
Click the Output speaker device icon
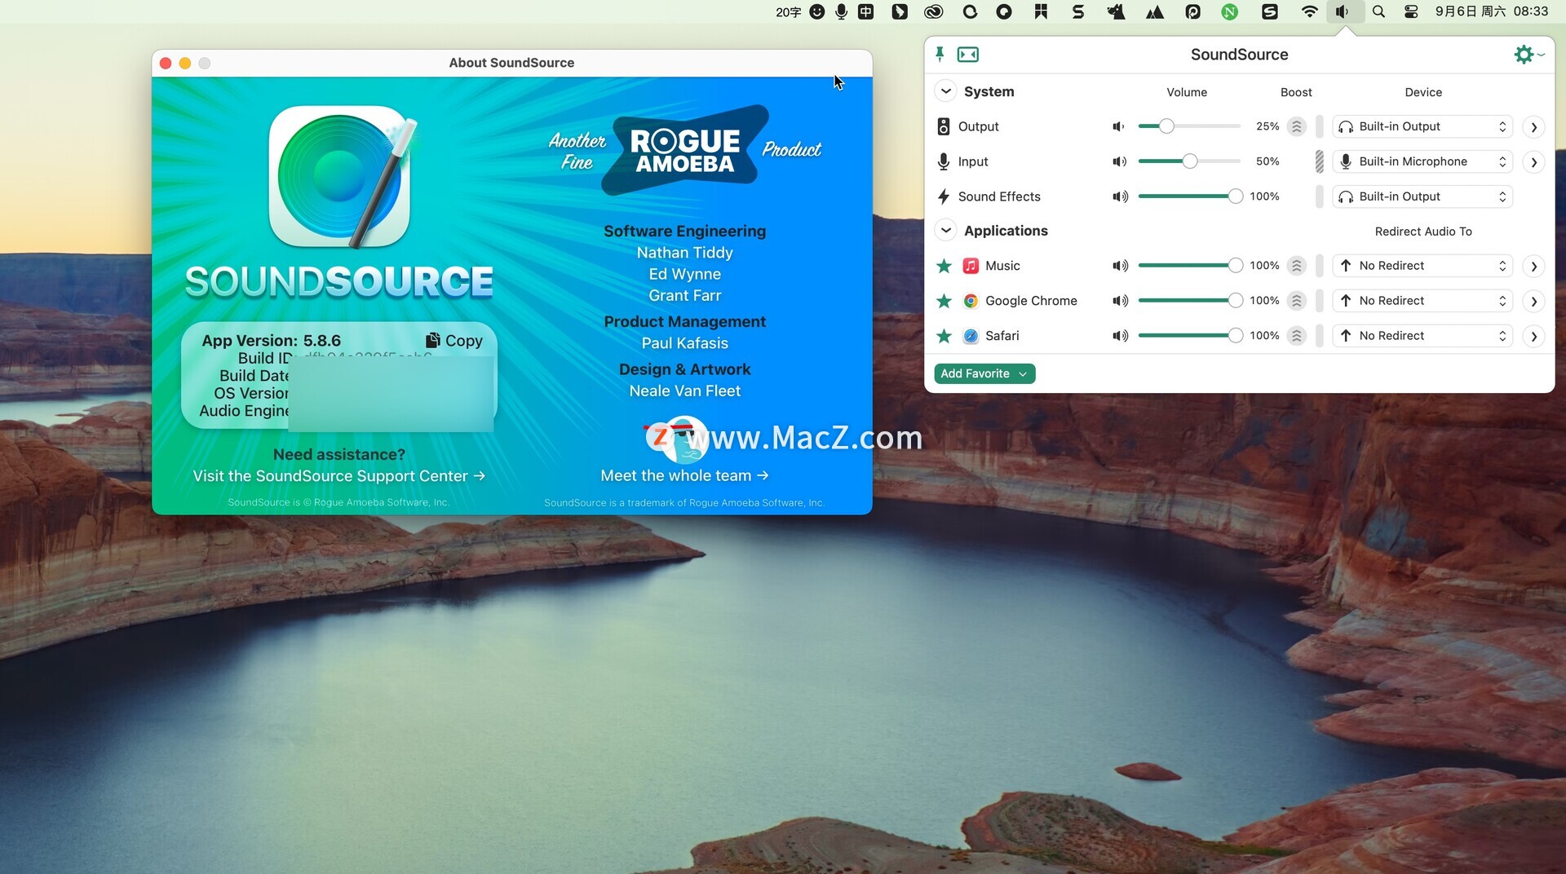coord(943,126)
